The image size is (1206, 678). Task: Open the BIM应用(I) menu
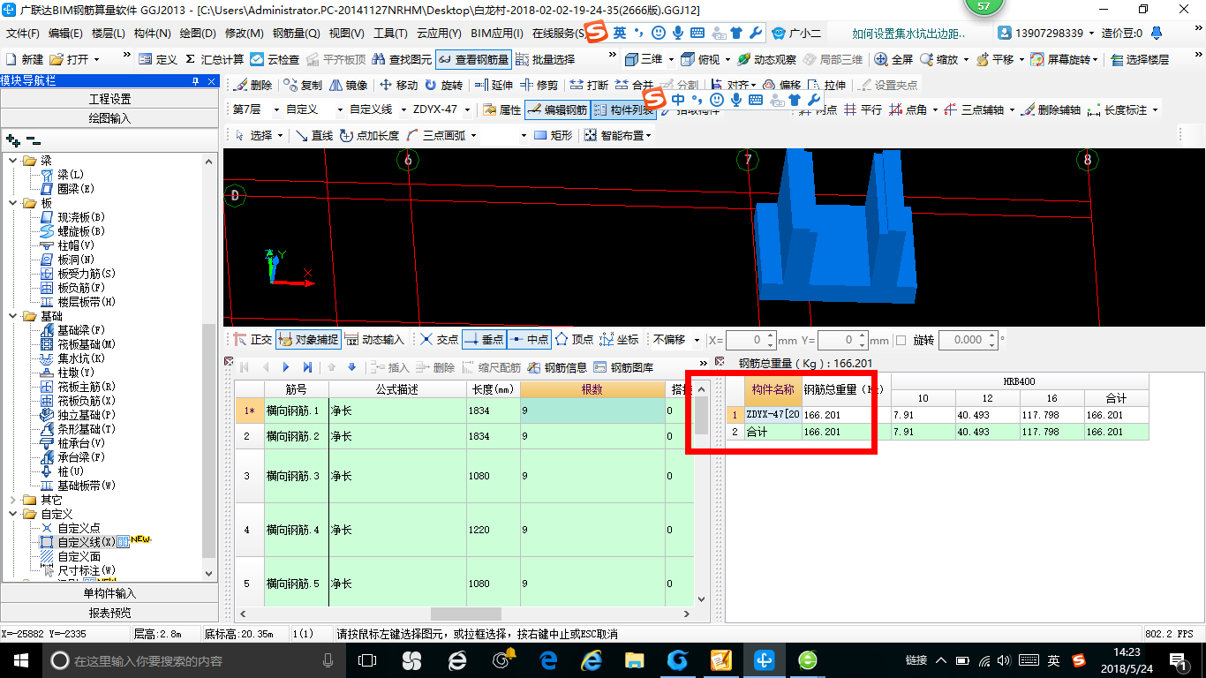coord(497,34)
